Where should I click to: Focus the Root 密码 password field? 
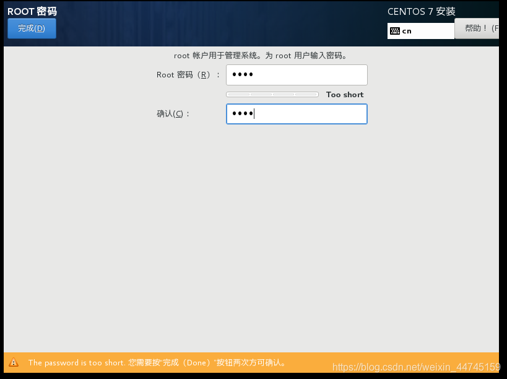click(x=297, y=75)
